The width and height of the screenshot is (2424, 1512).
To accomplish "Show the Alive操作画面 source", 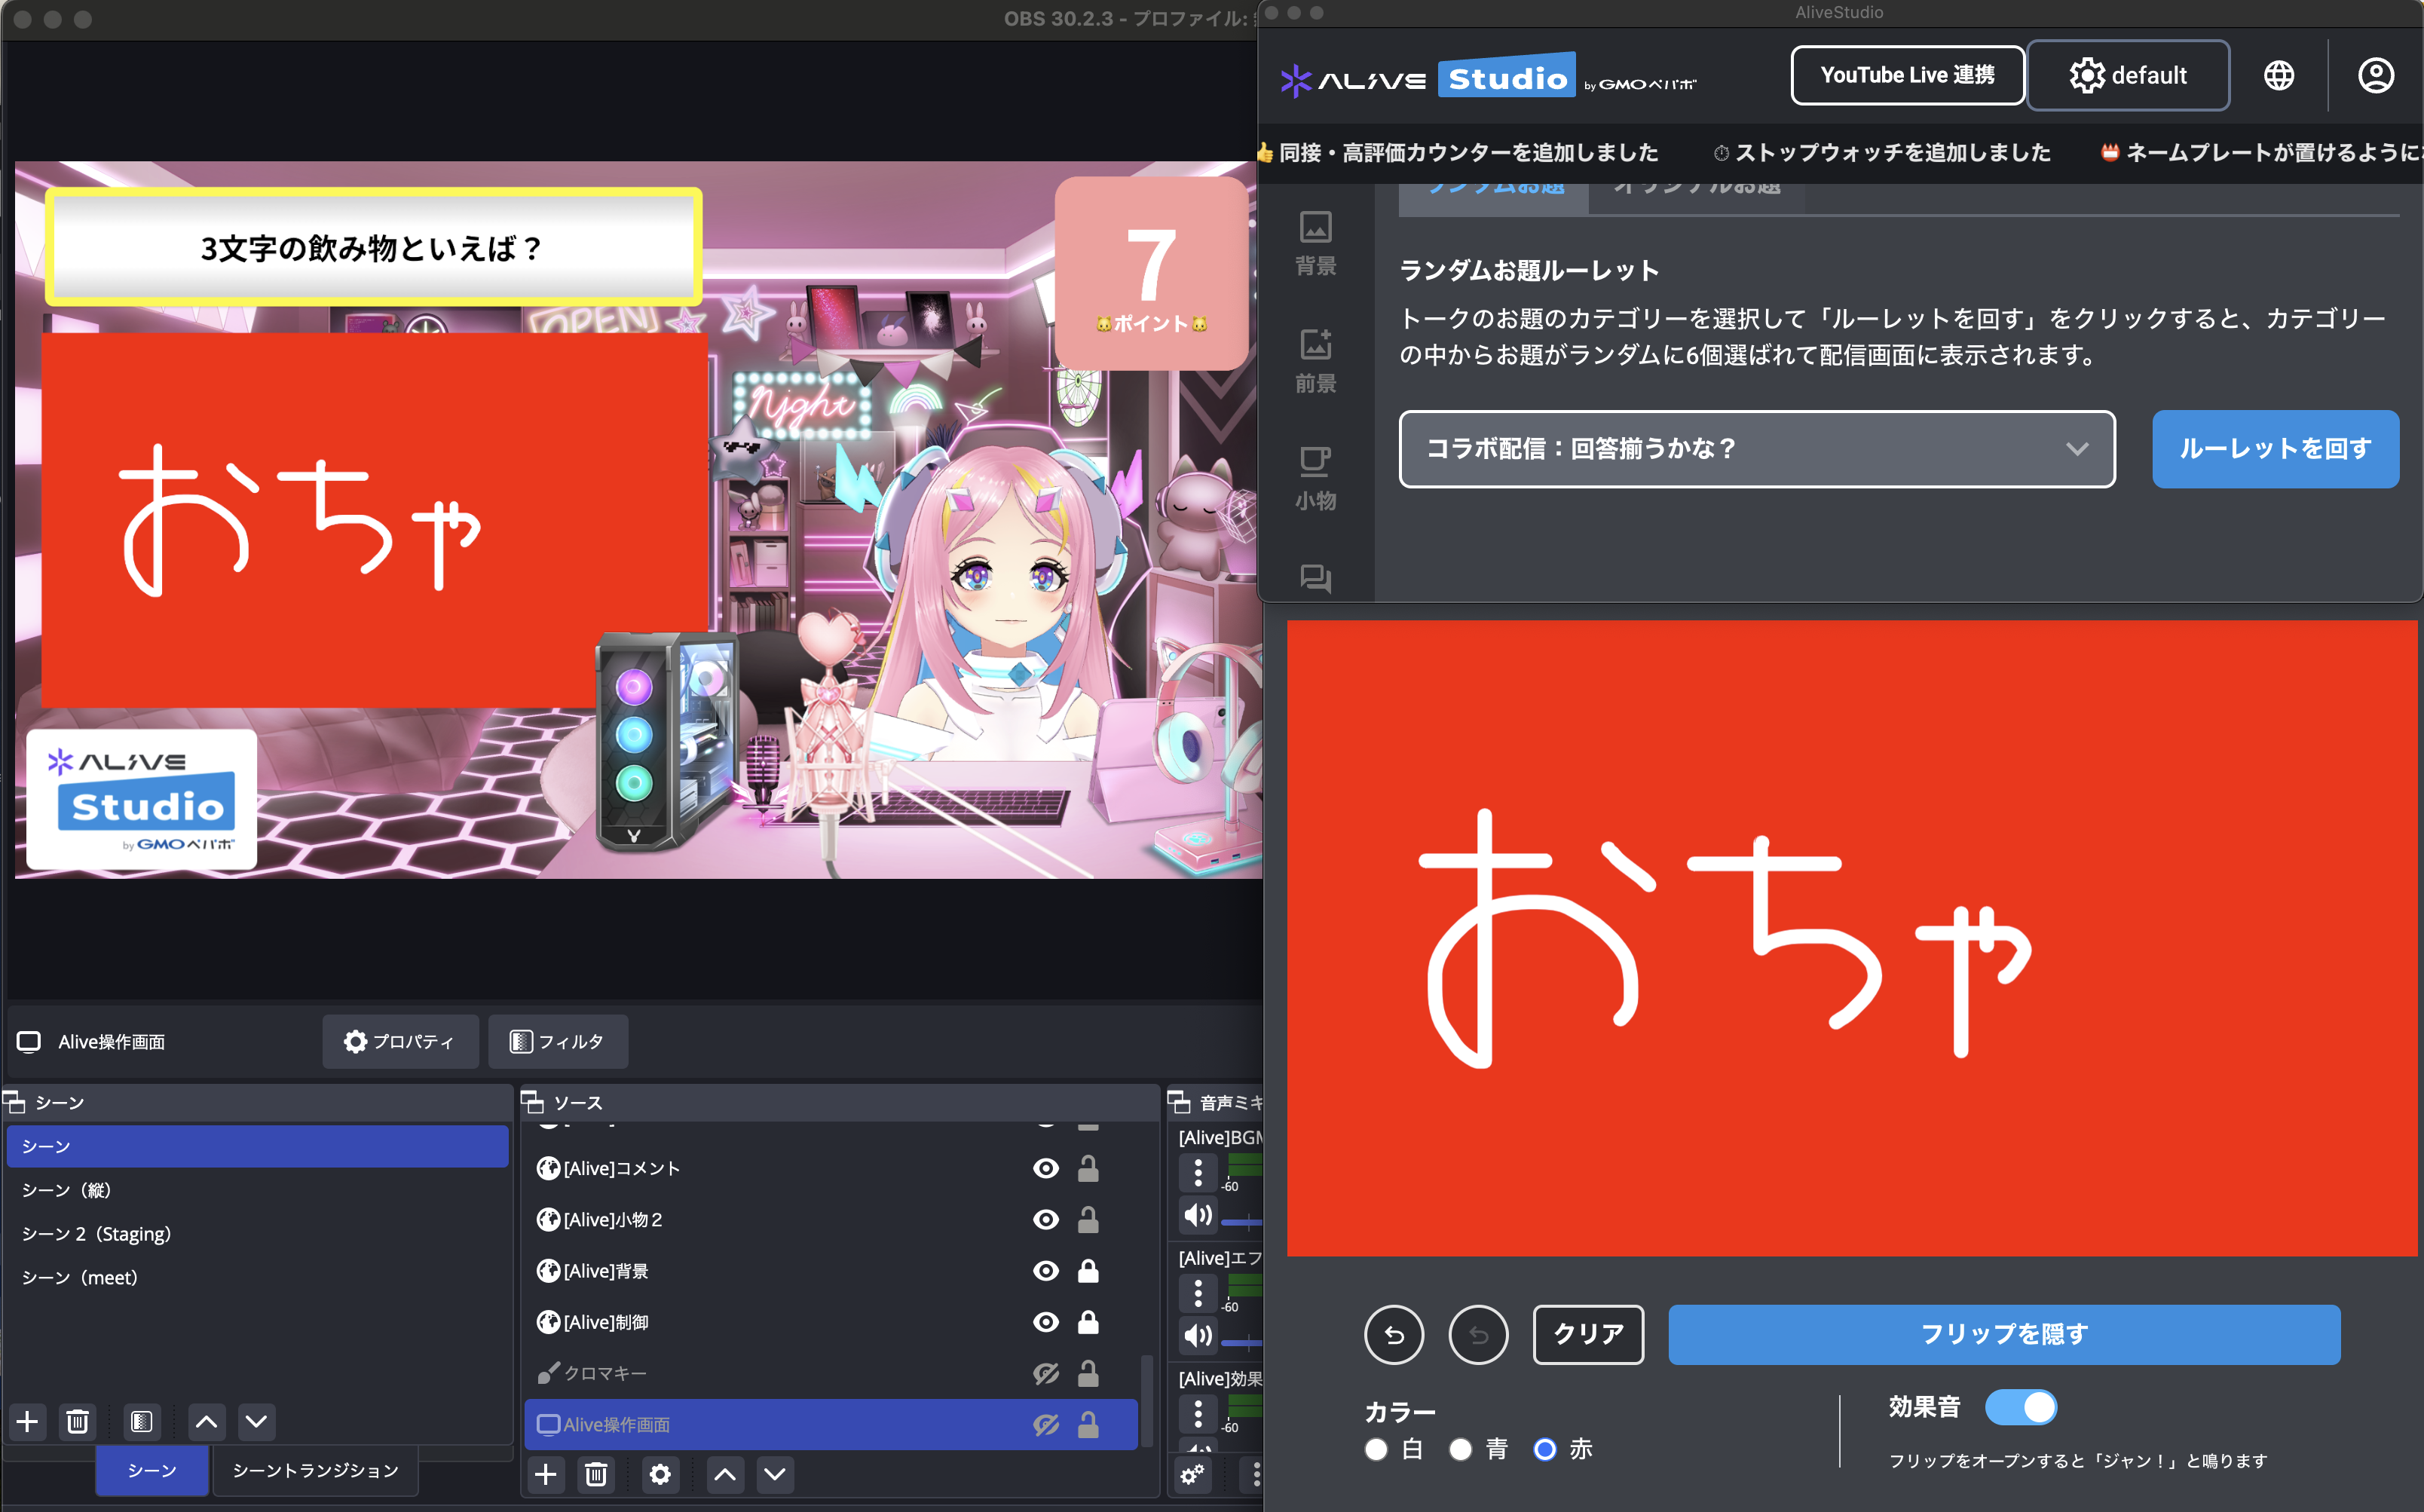I will (x=1046, y=1424).
